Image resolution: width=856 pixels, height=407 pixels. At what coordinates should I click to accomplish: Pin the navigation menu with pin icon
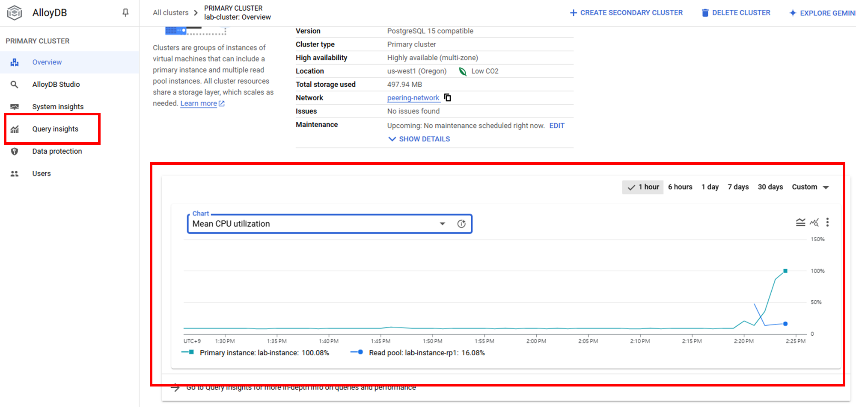[125, 13]
